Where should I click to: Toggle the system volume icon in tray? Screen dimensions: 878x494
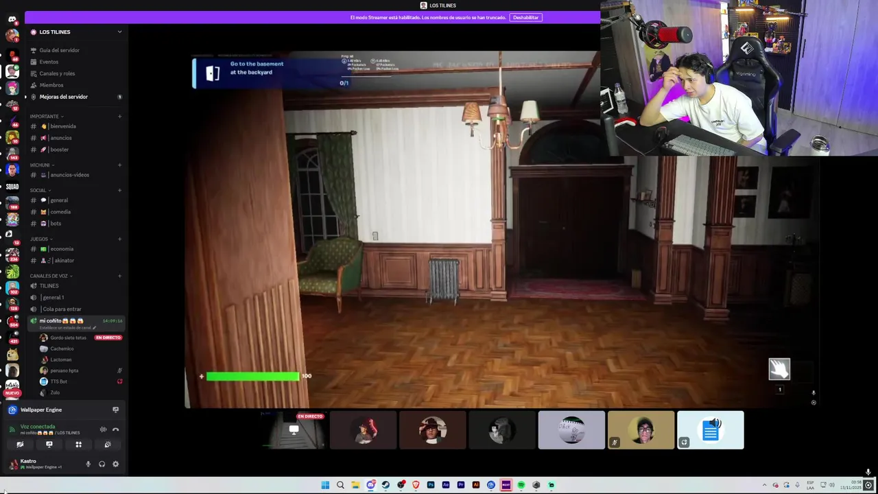pyautogui.click(x=831, y=485)
